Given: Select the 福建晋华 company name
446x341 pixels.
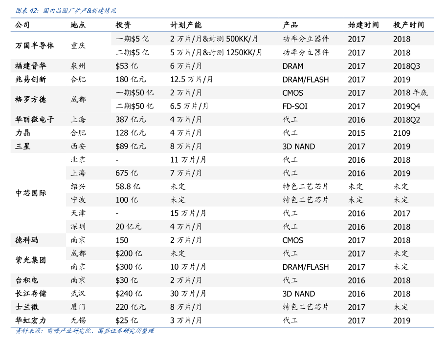Looking at the screenshot, I should click(31, 66).
